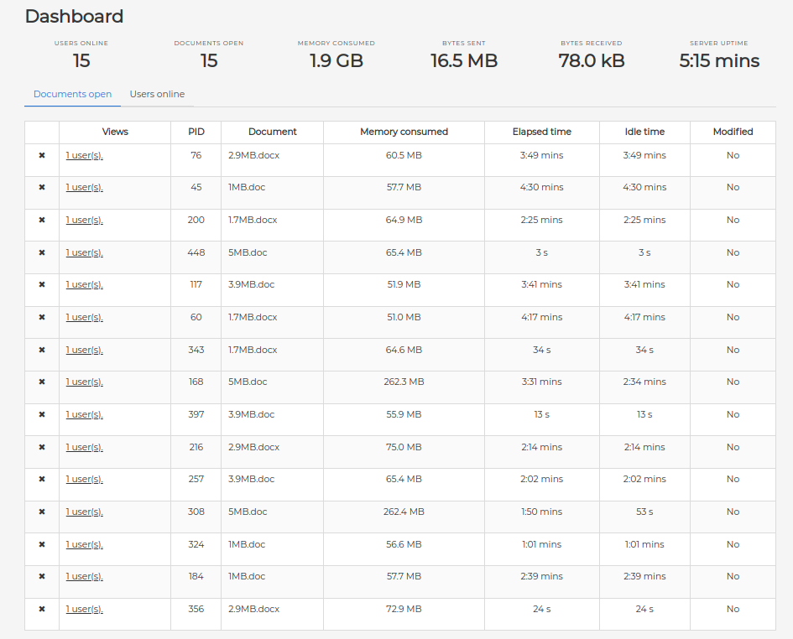
Task: Open the users link for PID 76
Action: pyautogui.click(x=84, y=155)
